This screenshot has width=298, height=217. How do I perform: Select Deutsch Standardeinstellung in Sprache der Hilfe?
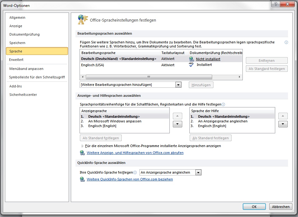[232, 116]
